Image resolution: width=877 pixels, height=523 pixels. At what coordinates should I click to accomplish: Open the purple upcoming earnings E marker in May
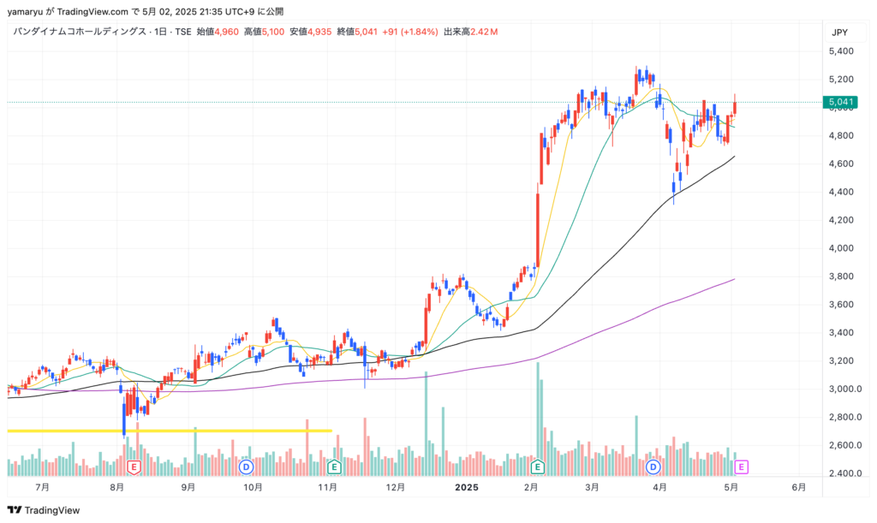tap(741, 467)
